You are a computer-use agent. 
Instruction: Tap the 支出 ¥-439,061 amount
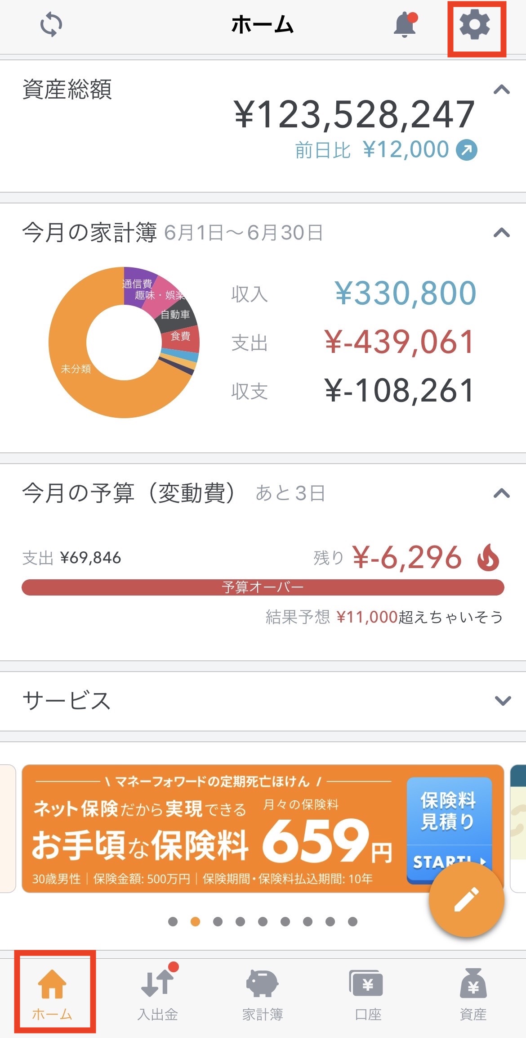pos(399,342)
